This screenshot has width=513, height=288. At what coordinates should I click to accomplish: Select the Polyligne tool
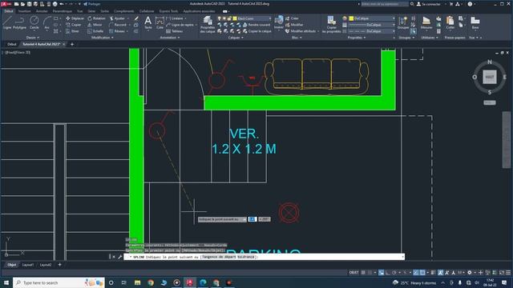coord(19,23)
